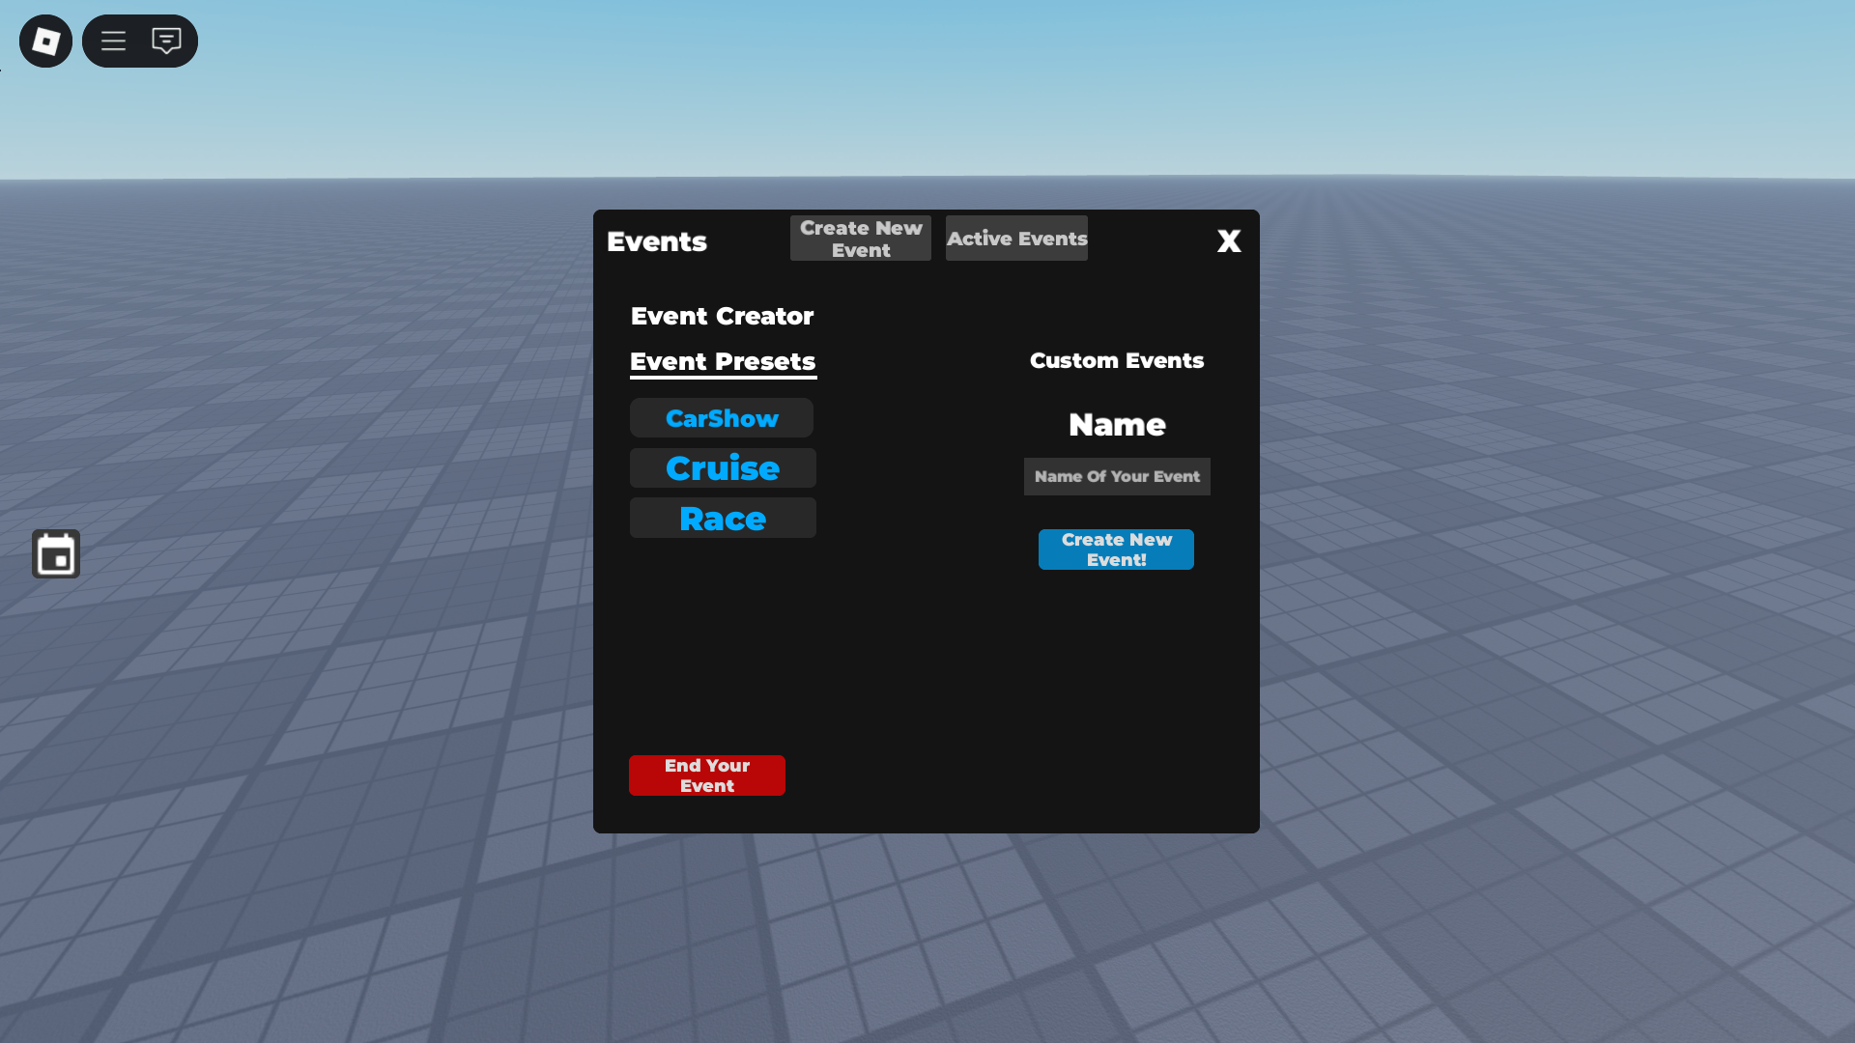Switch to the Active Events tab

[x=1016, y=238]
